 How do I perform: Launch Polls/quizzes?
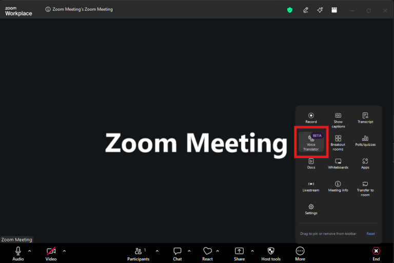365,141
